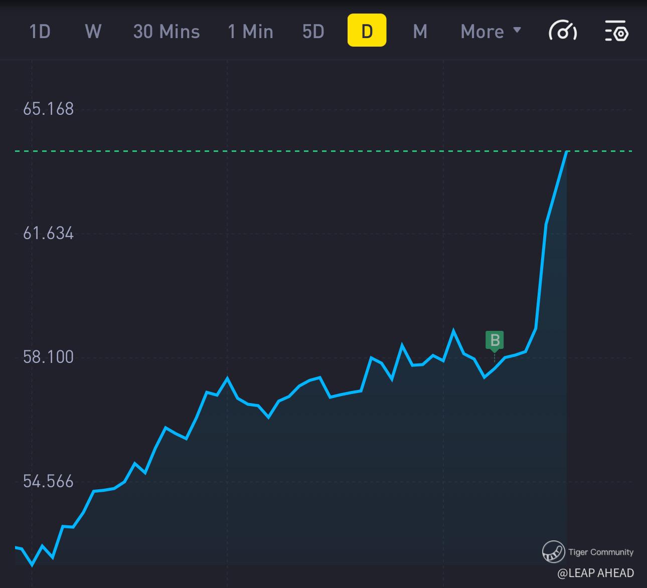The height and width of the screenshot is (588, 647).
Task: Switch to the M monthly timeframe
Action: 420,31
